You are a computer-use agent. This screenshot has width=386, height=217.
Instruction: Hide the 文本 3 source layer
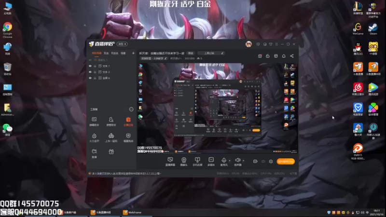(x=90, y=72)
